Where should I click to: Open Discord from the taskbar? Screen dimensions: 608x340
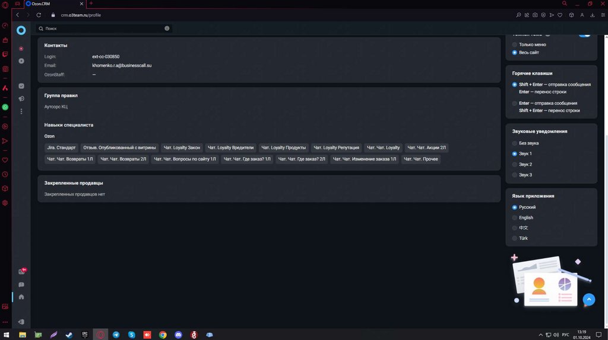tap(178, 335)
